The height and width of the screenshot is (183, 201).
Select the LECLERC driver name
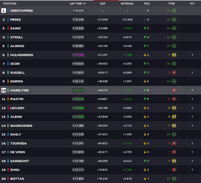17,108
